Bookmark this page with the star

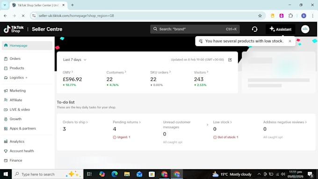point(260,15)
